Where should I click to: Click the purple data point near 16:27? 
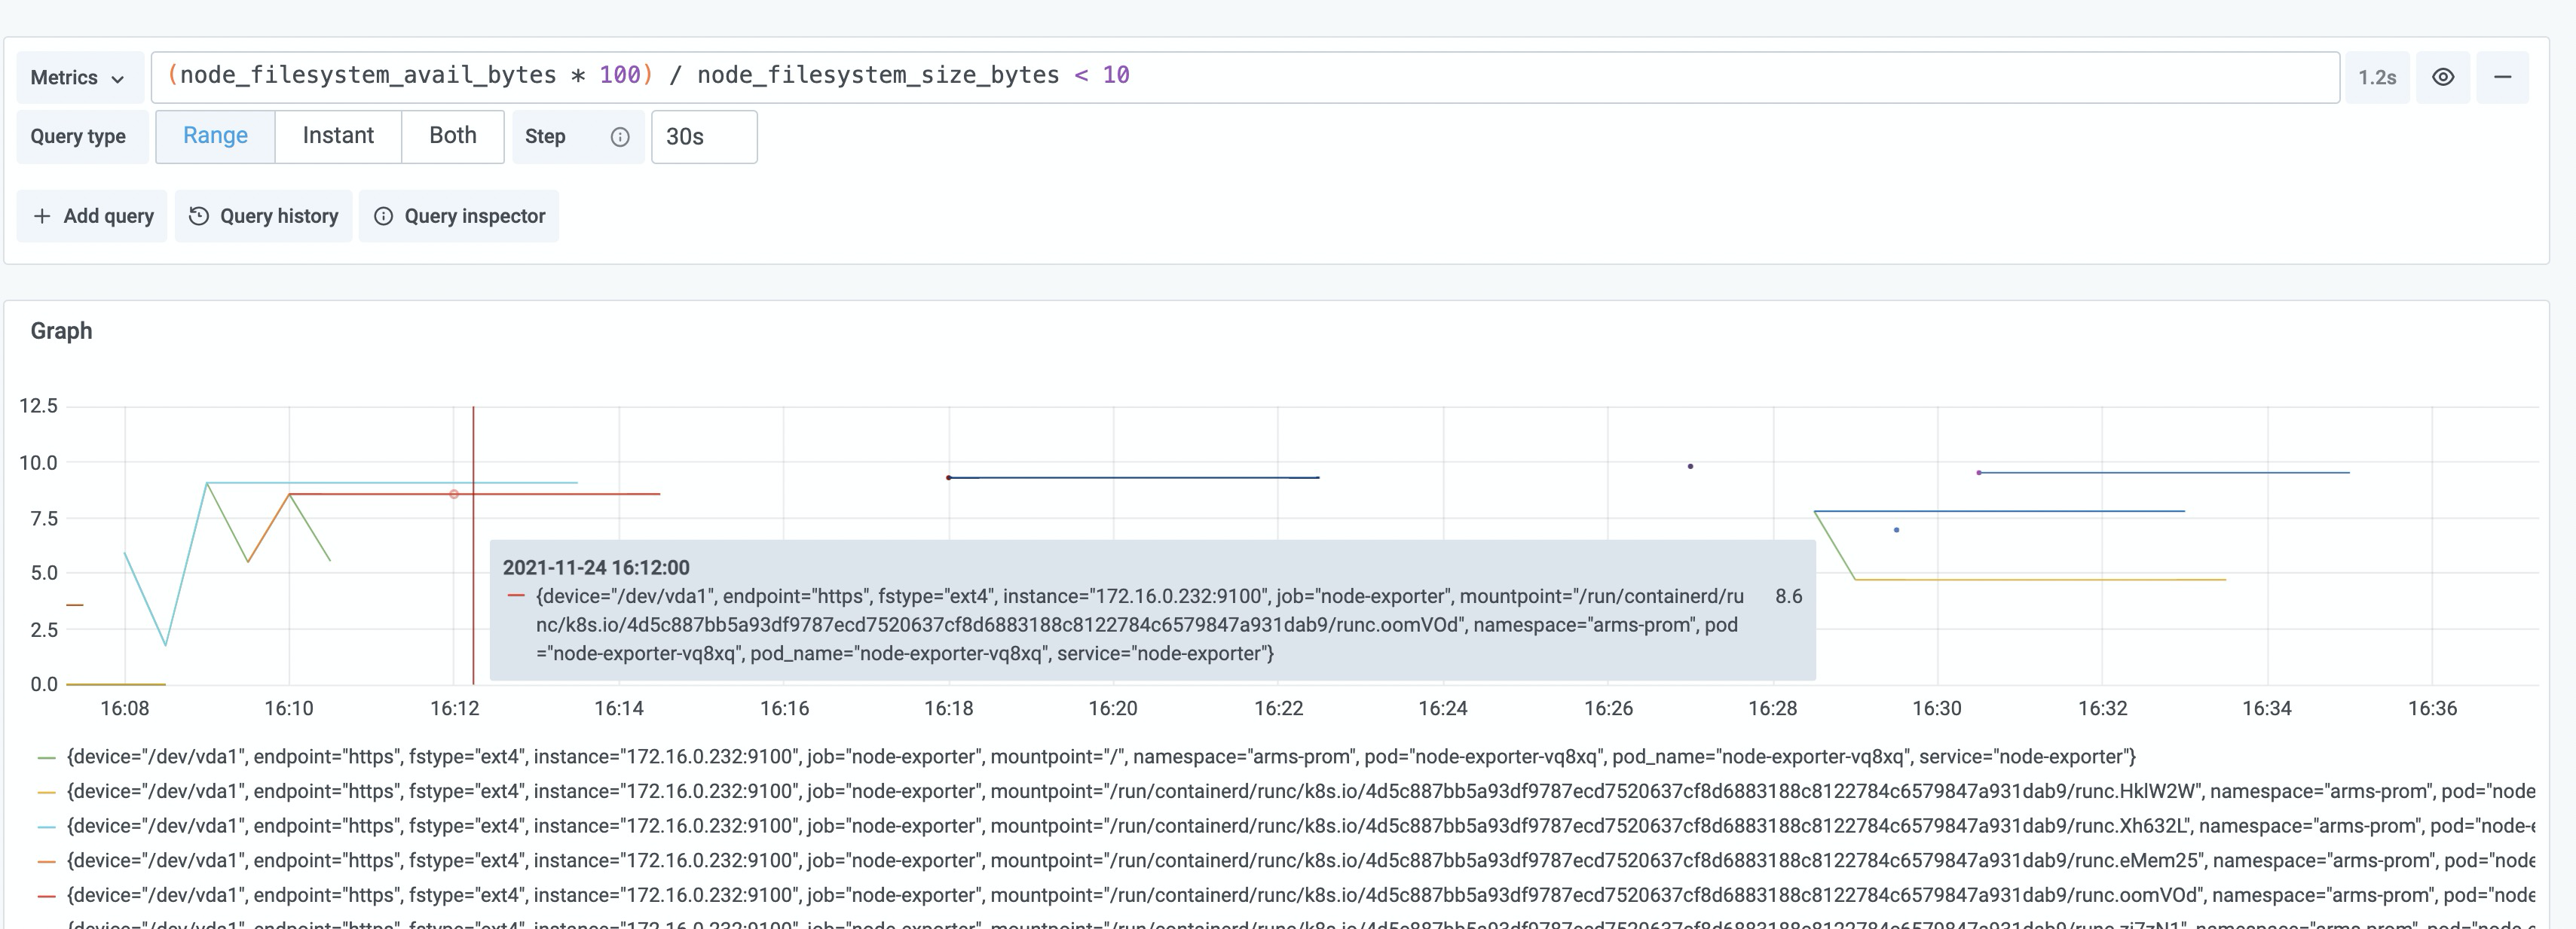(1690, 467)
